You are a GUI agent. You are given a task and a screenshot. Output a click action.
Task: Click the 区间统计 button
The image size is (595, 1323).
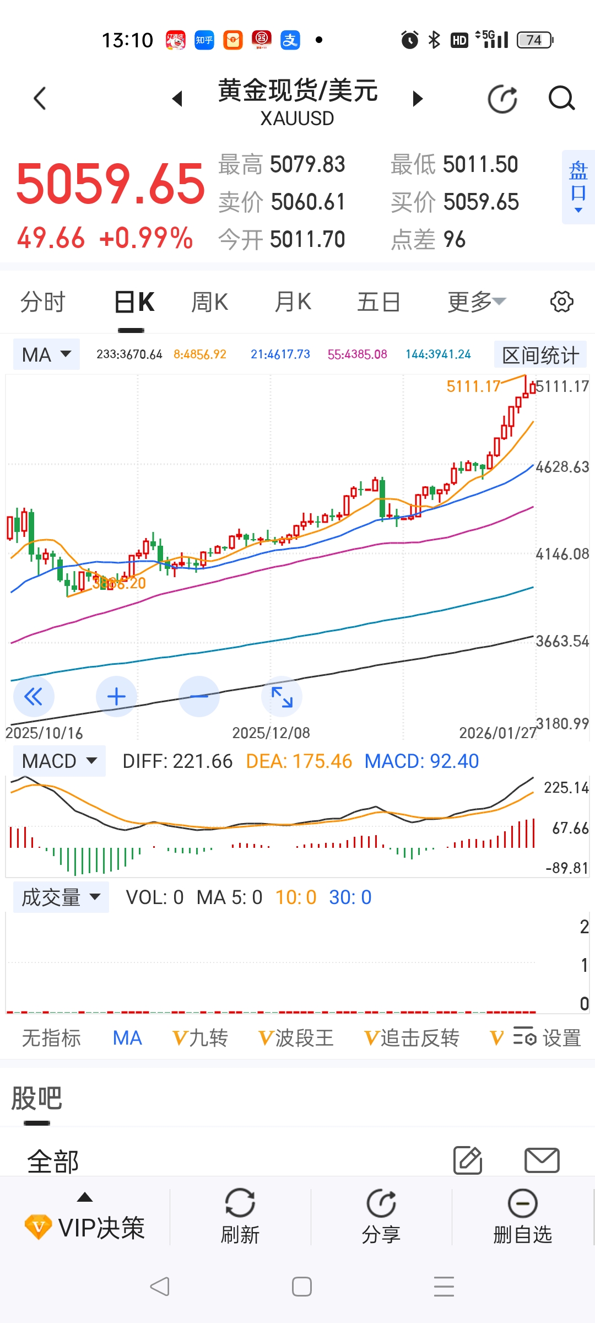click(x=540, y=355)
